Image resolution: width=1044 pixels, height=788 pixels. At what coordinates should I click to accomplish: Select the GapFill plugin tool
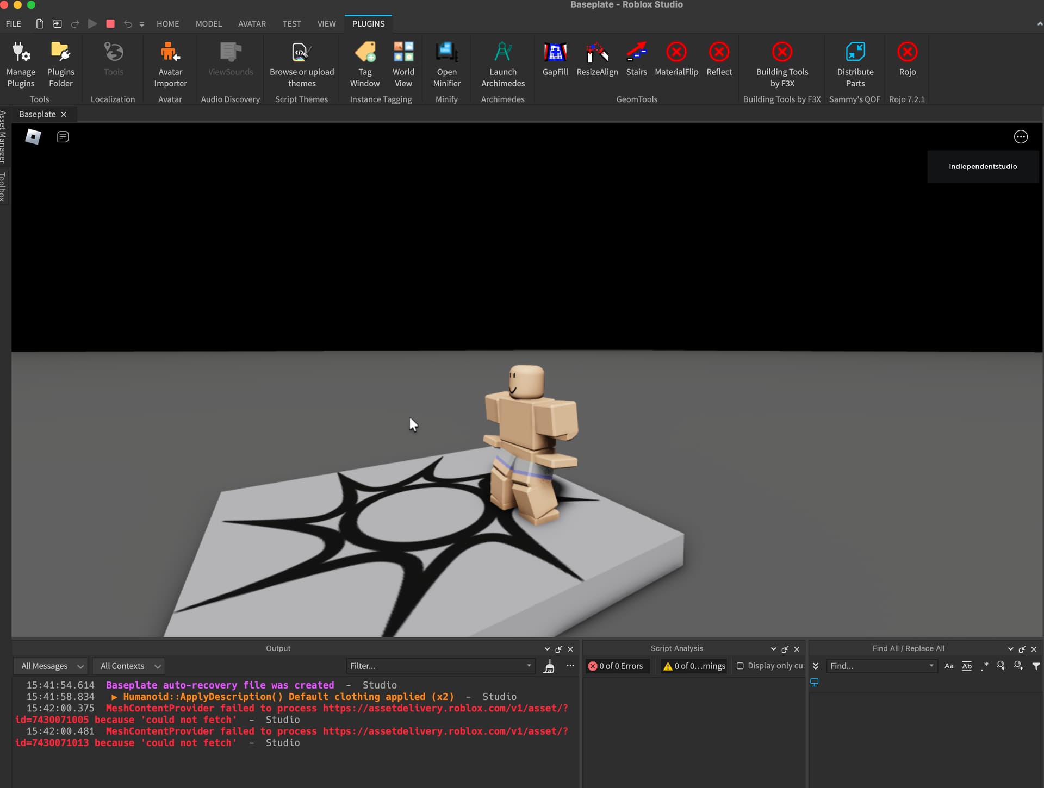pyautogui.click(x=555, y=60)
